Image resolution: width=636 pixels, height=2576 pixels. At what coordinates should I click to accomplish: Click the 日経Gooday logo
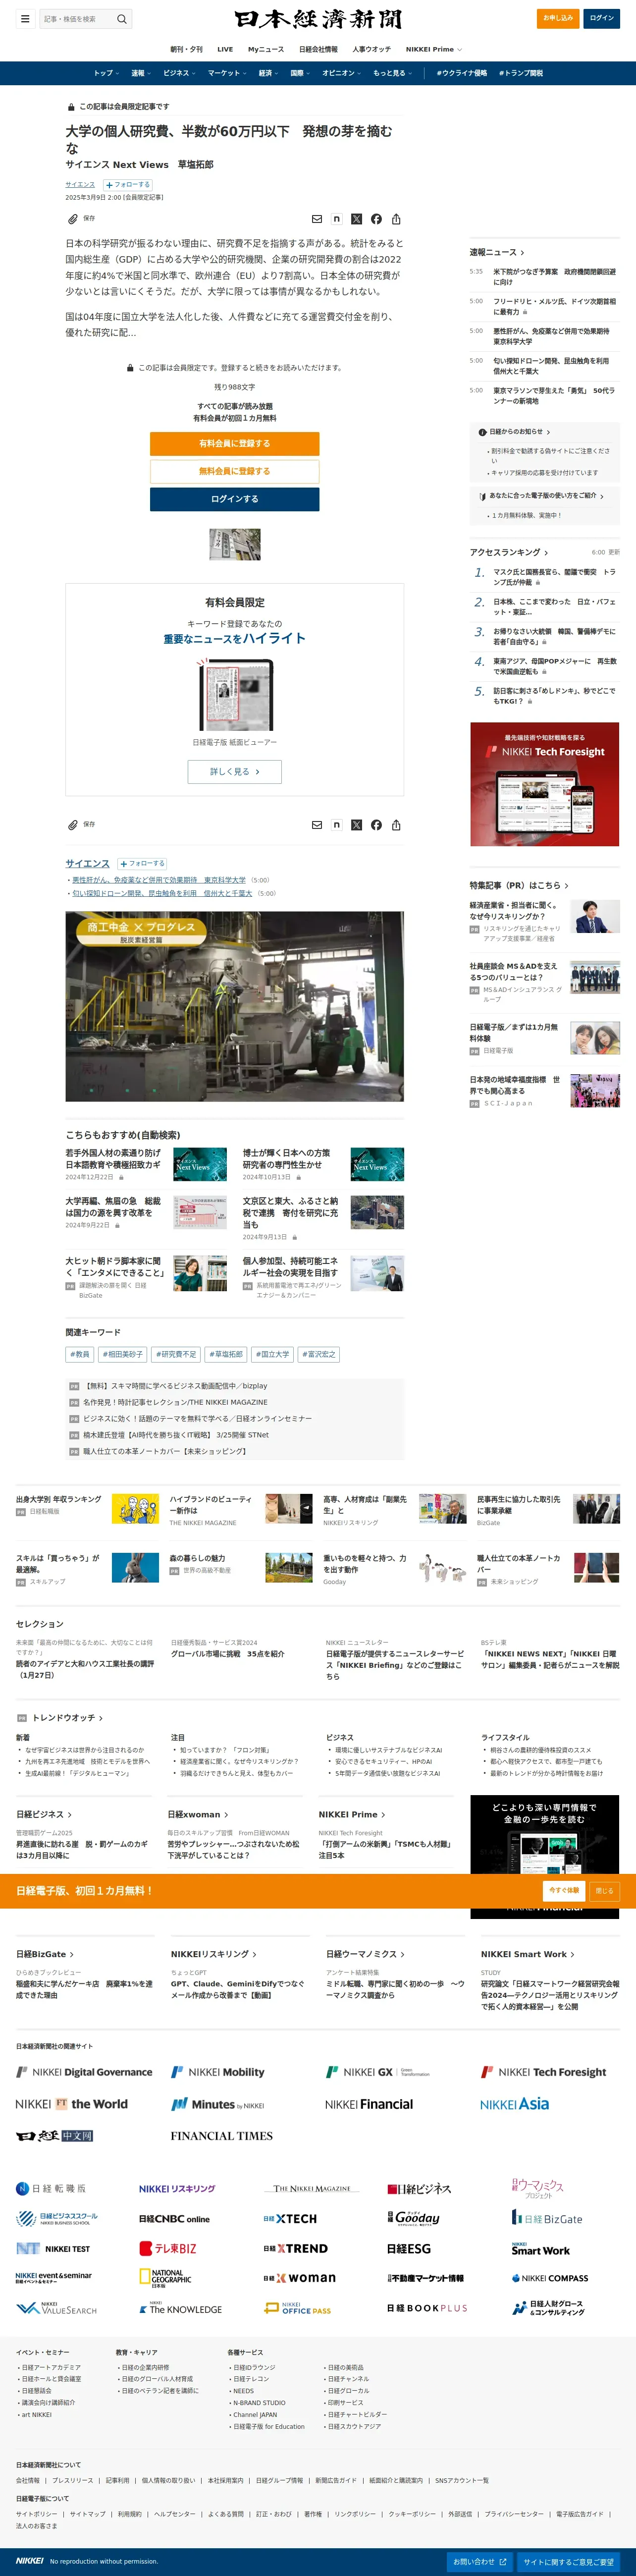pos(414,2217)
